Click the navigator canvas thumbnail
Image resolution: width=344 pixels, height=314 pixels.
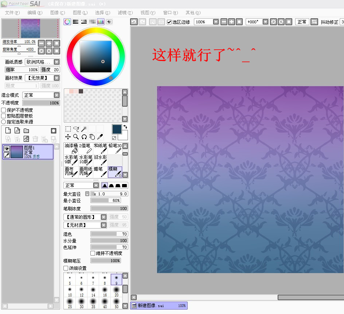31,28
